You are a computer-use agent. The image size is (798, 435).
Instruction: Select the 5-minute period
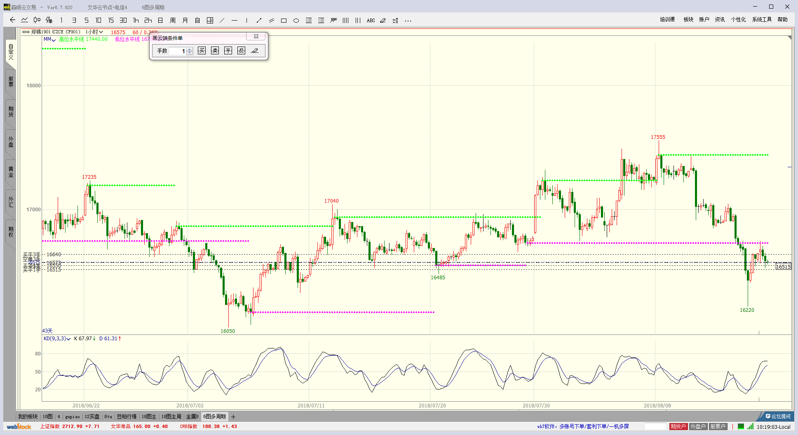[x=87, y=20]
